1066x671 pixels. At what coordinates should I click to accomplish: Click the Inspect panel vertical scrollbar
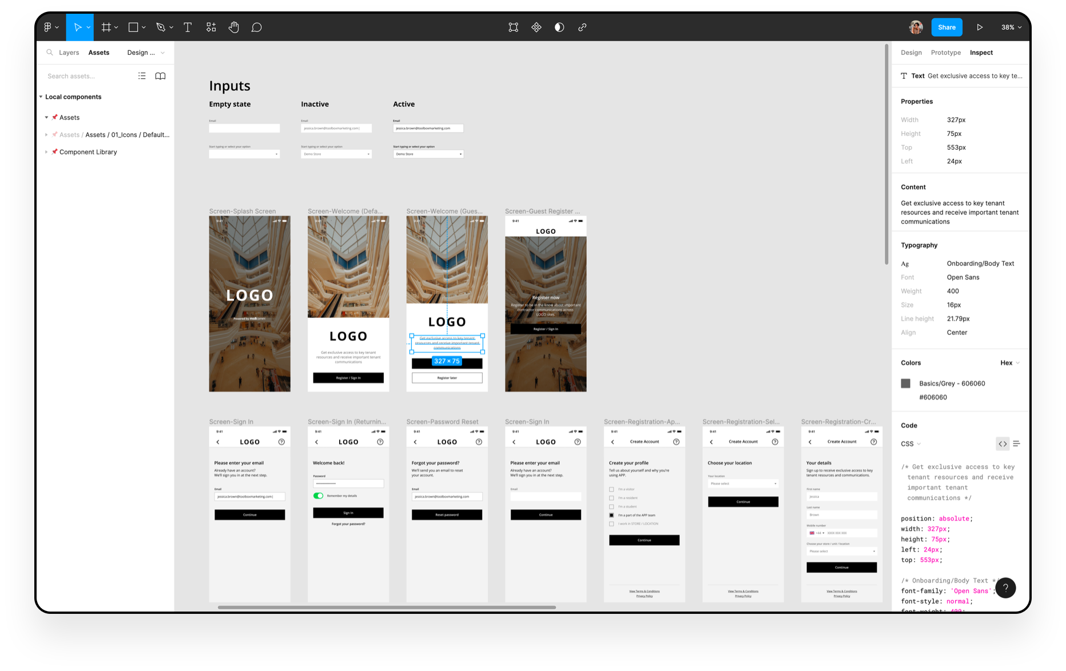[x=886, y=154]
